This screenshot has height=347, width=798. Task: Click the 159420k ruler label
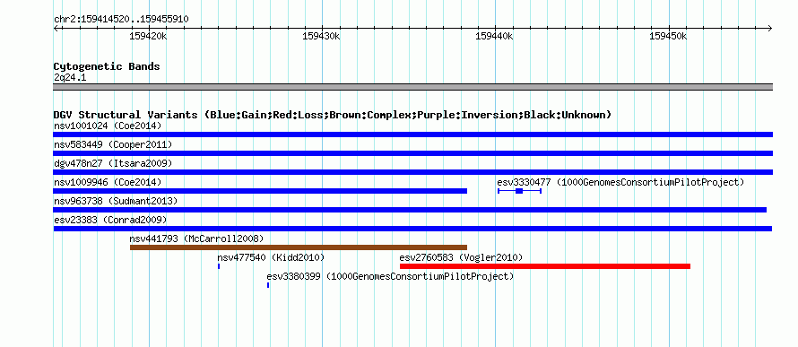click(x=149, y=36)
